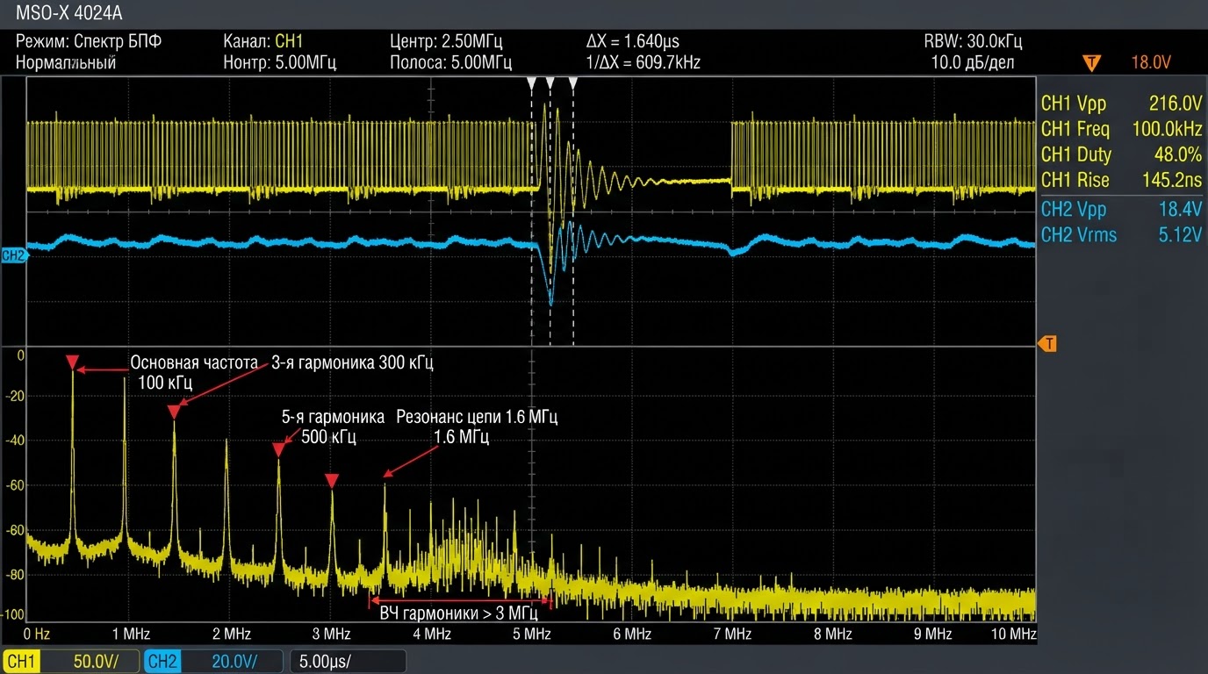Click the ΔX = 1.640µs cursor readout
The height and width of the screenshot is (674, 1208).
[632, 41]
